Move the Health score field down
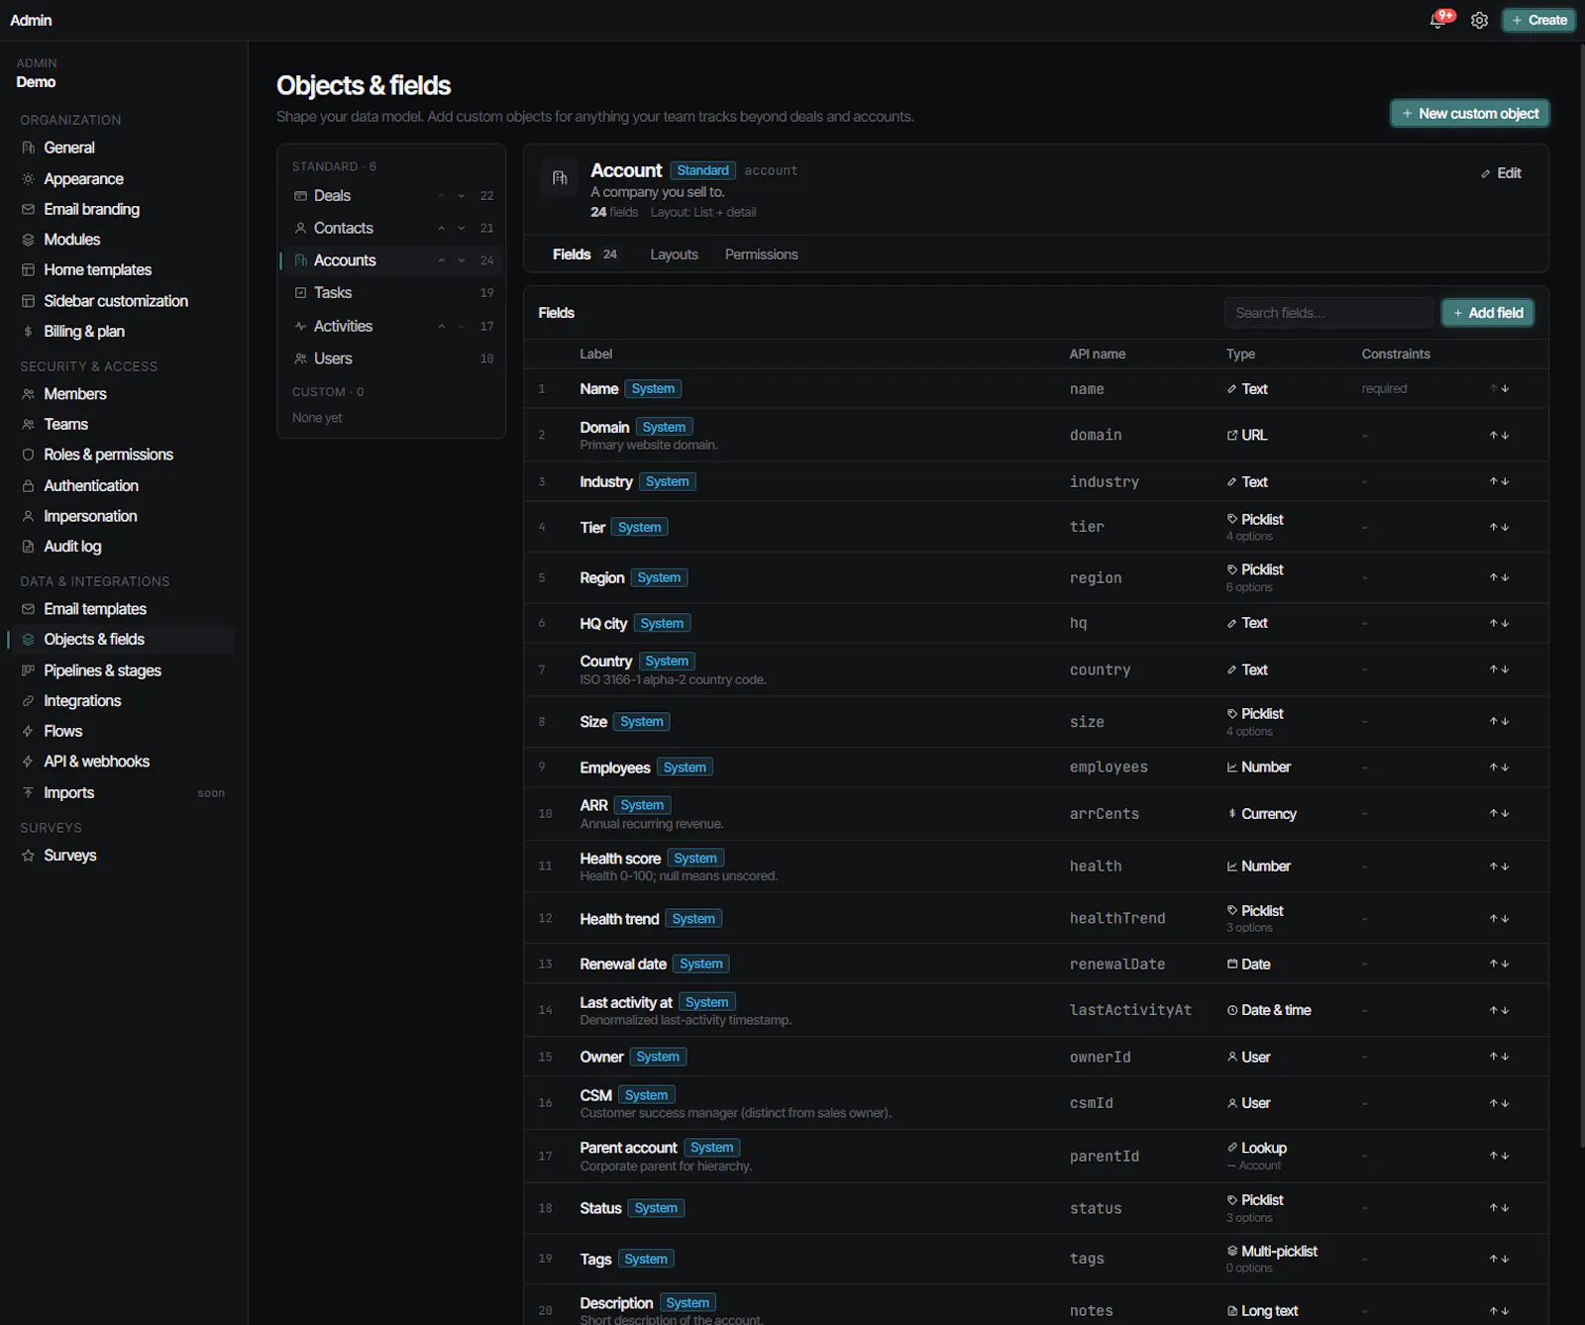The height and width of the screenshot is (1325, 1585). pos(1506,866)
